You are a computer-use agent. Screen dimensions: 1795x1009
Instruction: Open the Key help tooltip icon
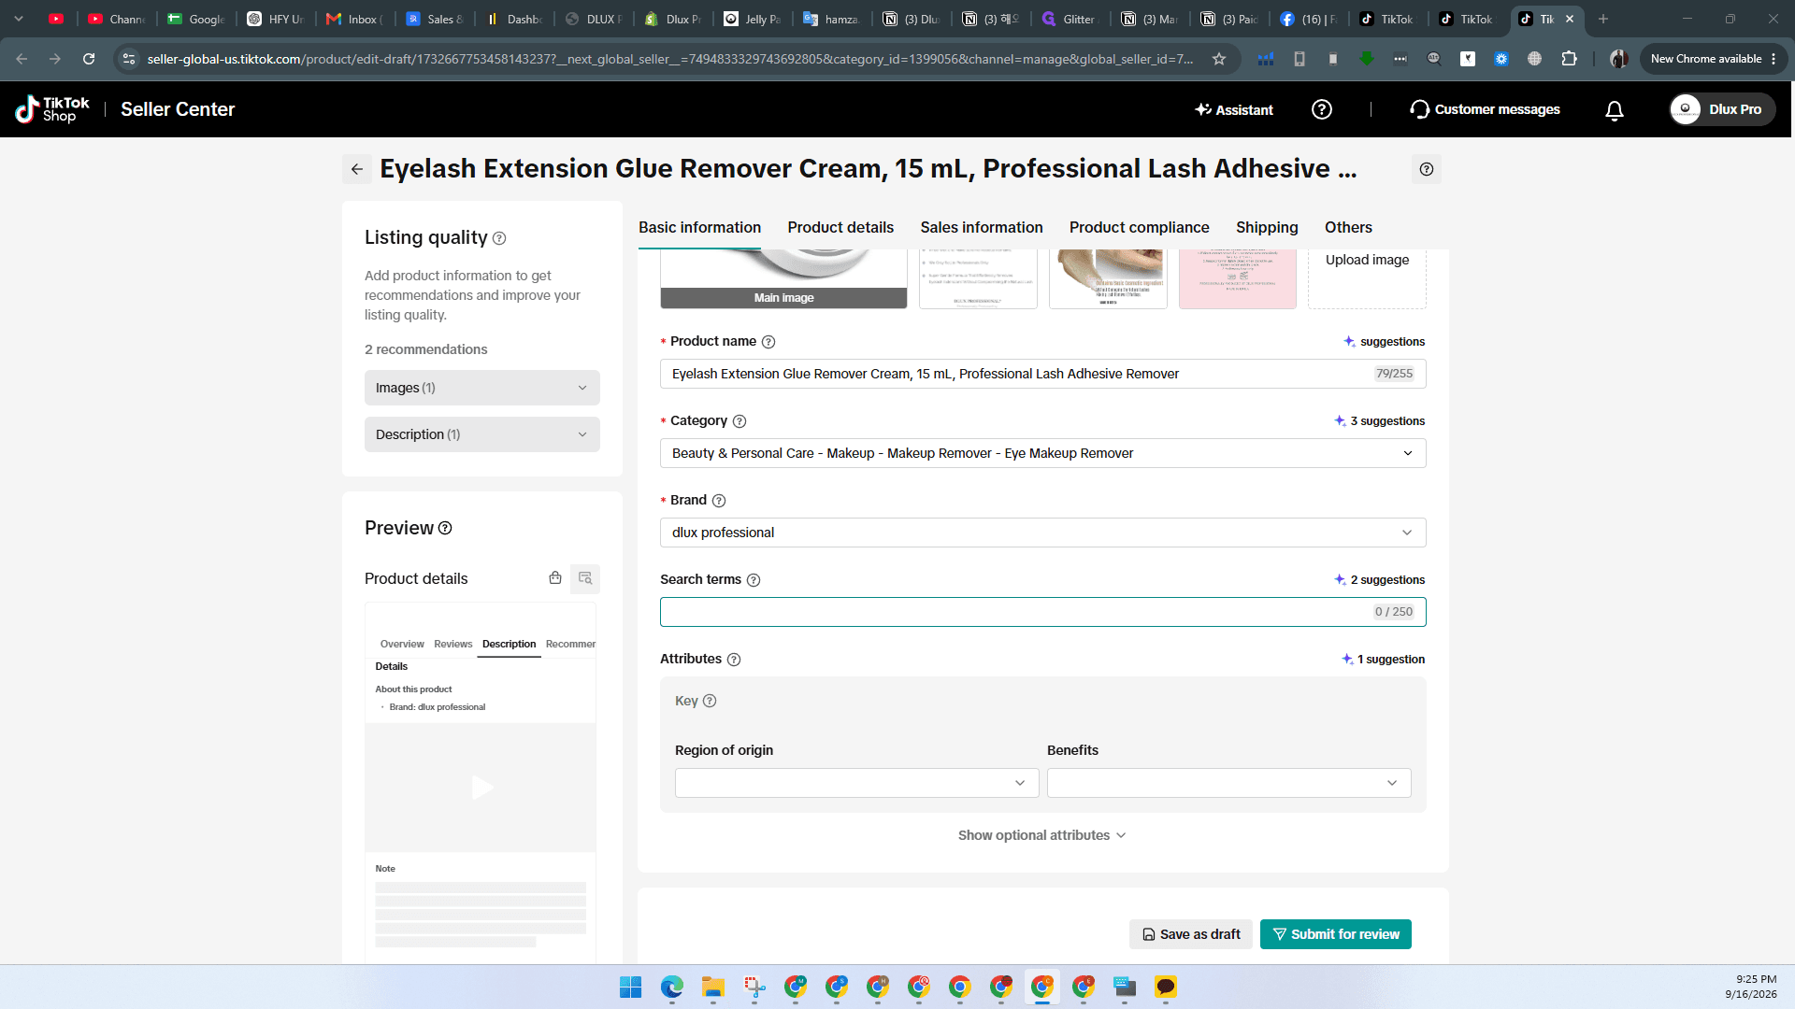tap(710, 701)
